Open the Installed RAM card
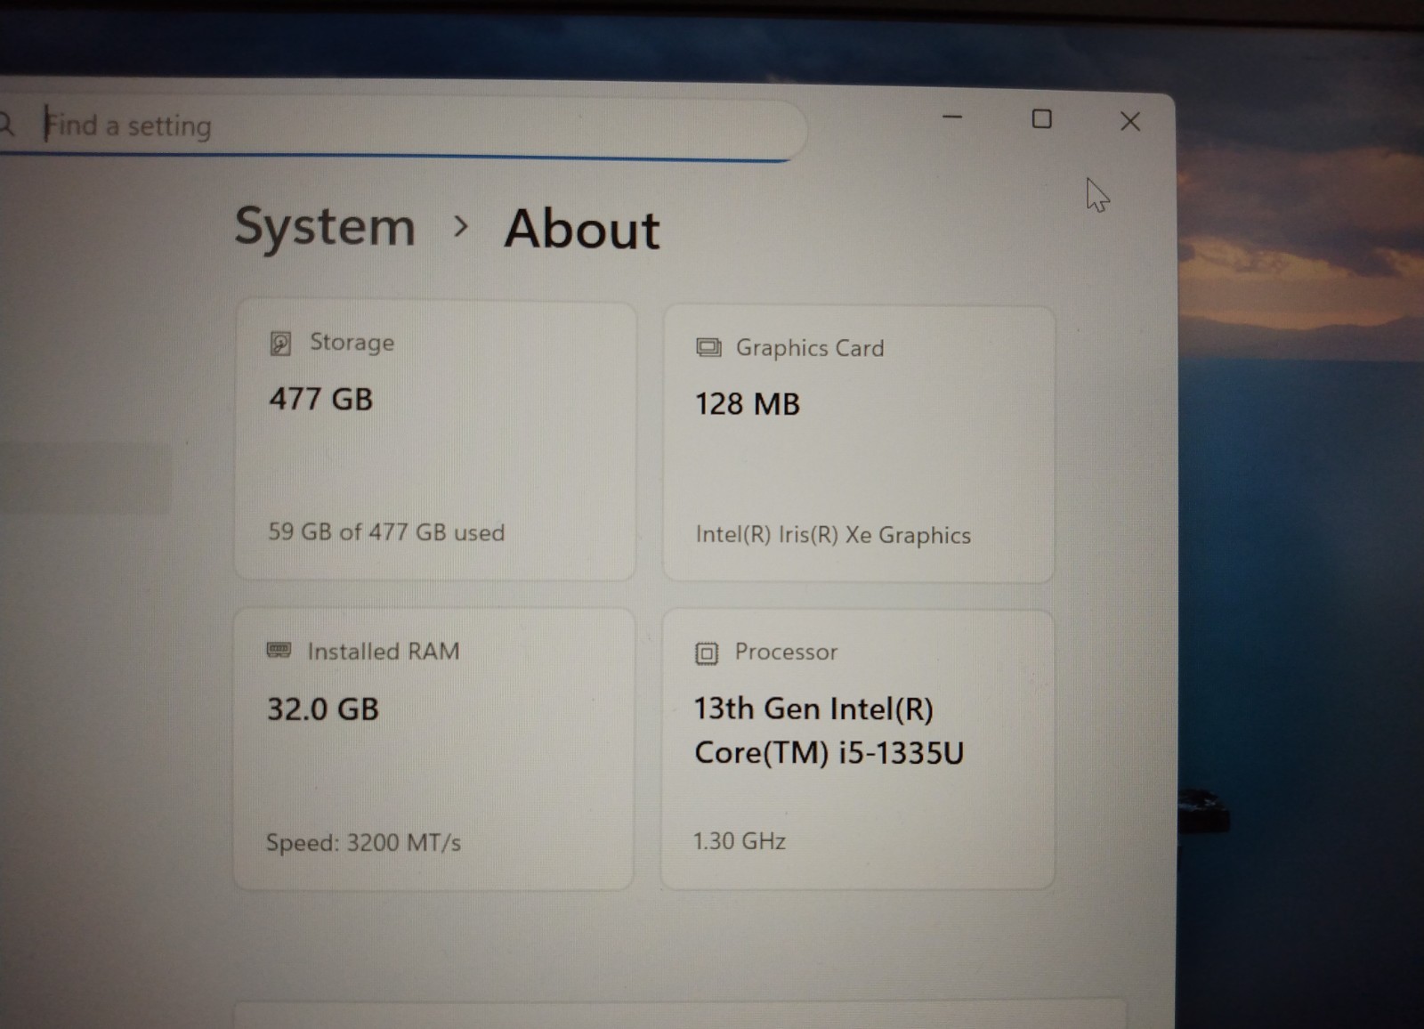Viewport: 1424px width, 1029px height. tap(433, 749)
